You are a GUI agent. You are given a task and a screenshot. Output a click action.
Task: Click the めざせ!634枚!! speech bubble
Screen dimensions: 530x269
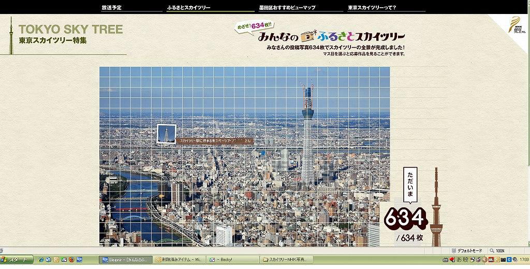point(255,26)
